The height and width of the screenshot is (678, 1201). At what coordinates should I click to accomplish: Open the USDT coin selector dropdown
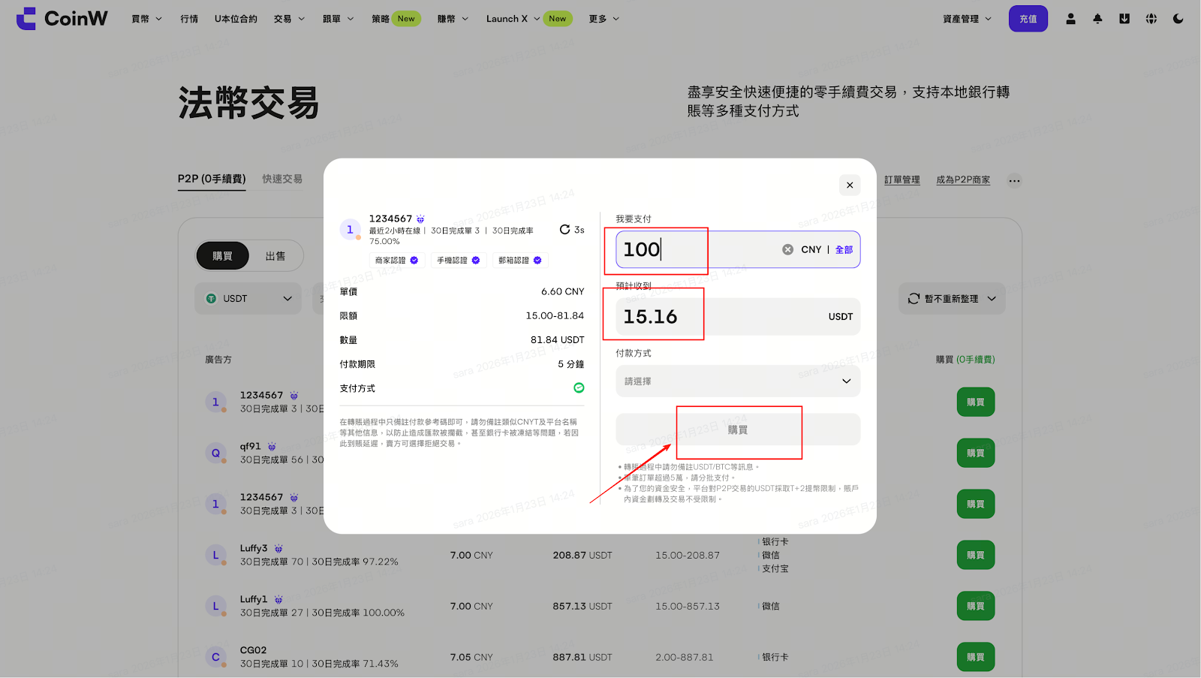[x=248, y=299]
